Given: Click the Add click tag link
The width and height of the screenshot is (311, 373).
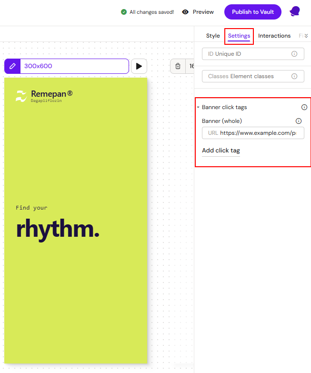Looking at the screenshot, I should (x=221, y=151).
